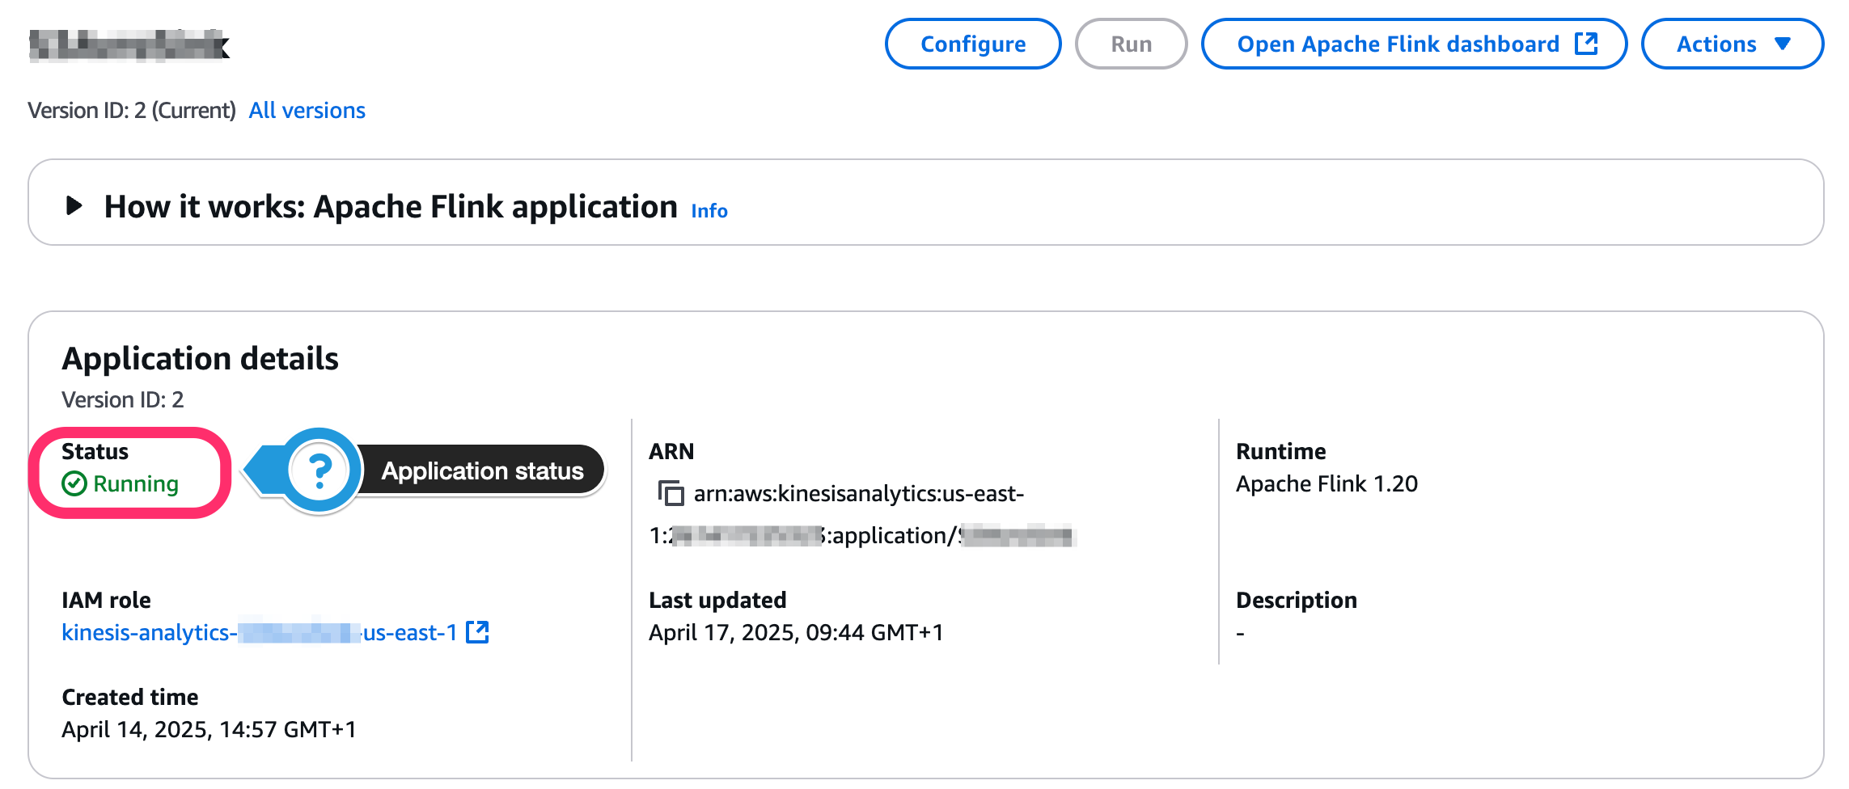Click the blurred application name at top left
Screen dimensions: 1849x789
click(x=129, y=44)
